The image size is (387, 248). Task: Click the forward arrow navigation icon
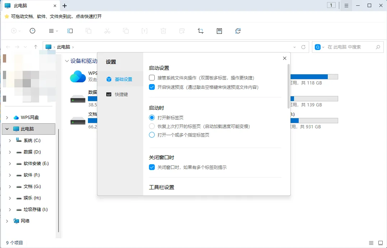(x=17, y=47)
